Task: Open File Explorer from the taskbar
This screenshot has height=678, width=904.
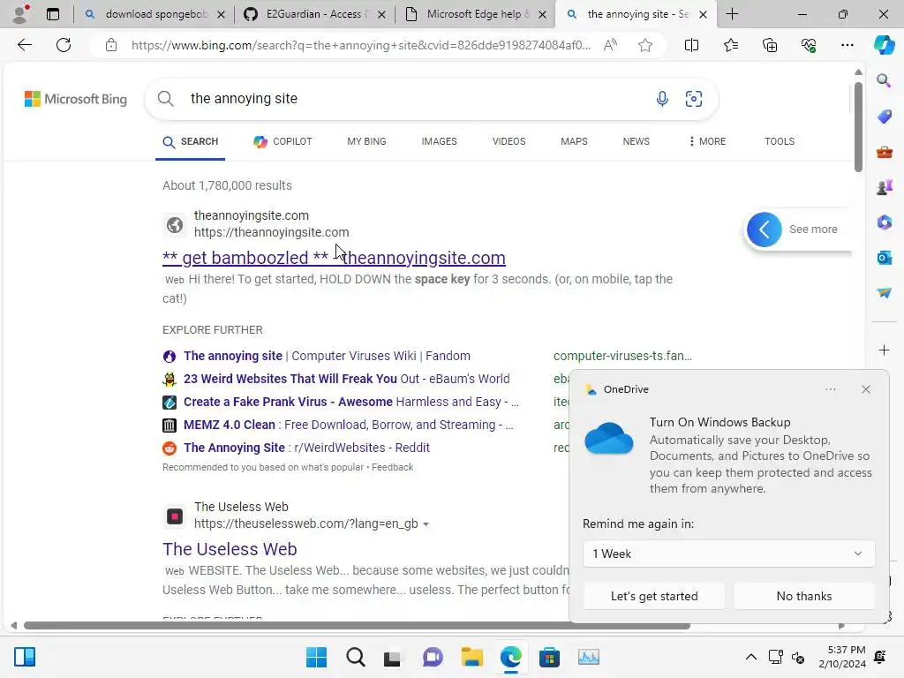Action: point(471,657)
